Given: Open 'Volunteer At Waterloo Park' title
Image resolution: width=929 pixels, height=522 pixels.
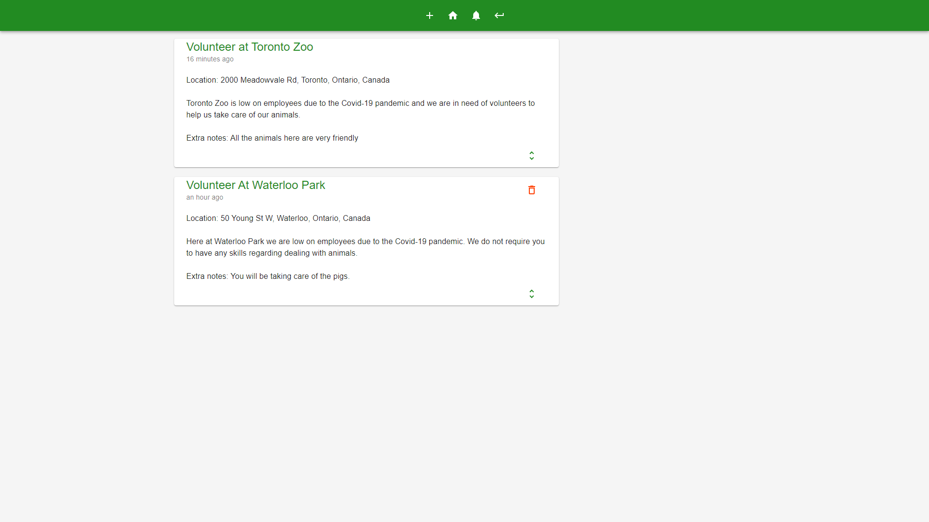Looking at the screenshot, I should click(255, 185).
